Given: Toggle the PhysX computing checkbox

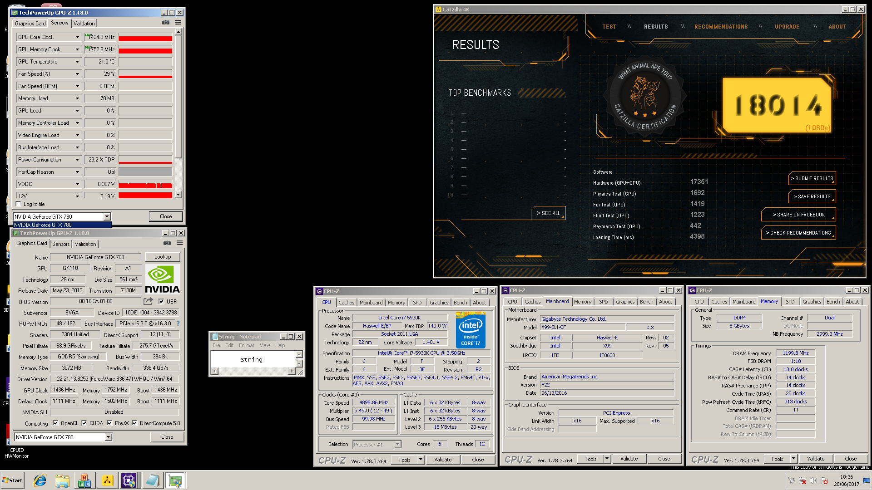Looking at the screenshot, I should [109, 423].
